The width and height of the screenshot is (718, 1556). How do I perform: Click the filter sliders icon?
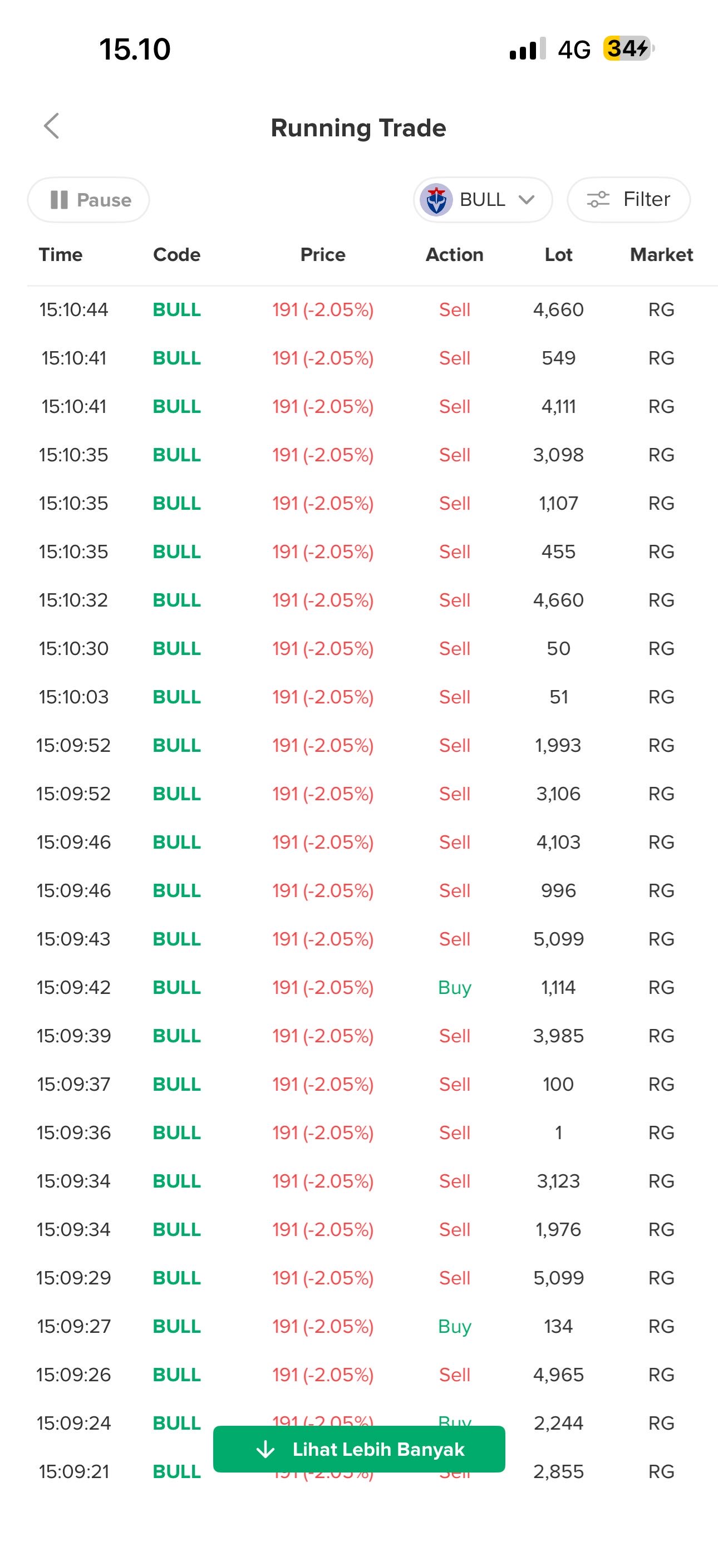tap(598, 199)
